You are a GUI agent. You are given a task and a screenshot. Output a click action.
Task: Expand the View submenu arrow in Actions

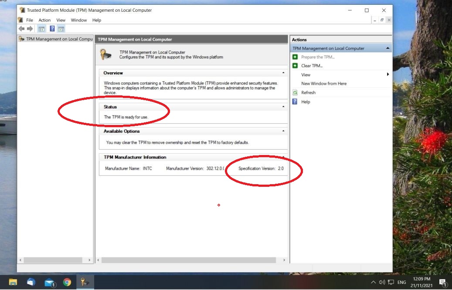[388, 74]
